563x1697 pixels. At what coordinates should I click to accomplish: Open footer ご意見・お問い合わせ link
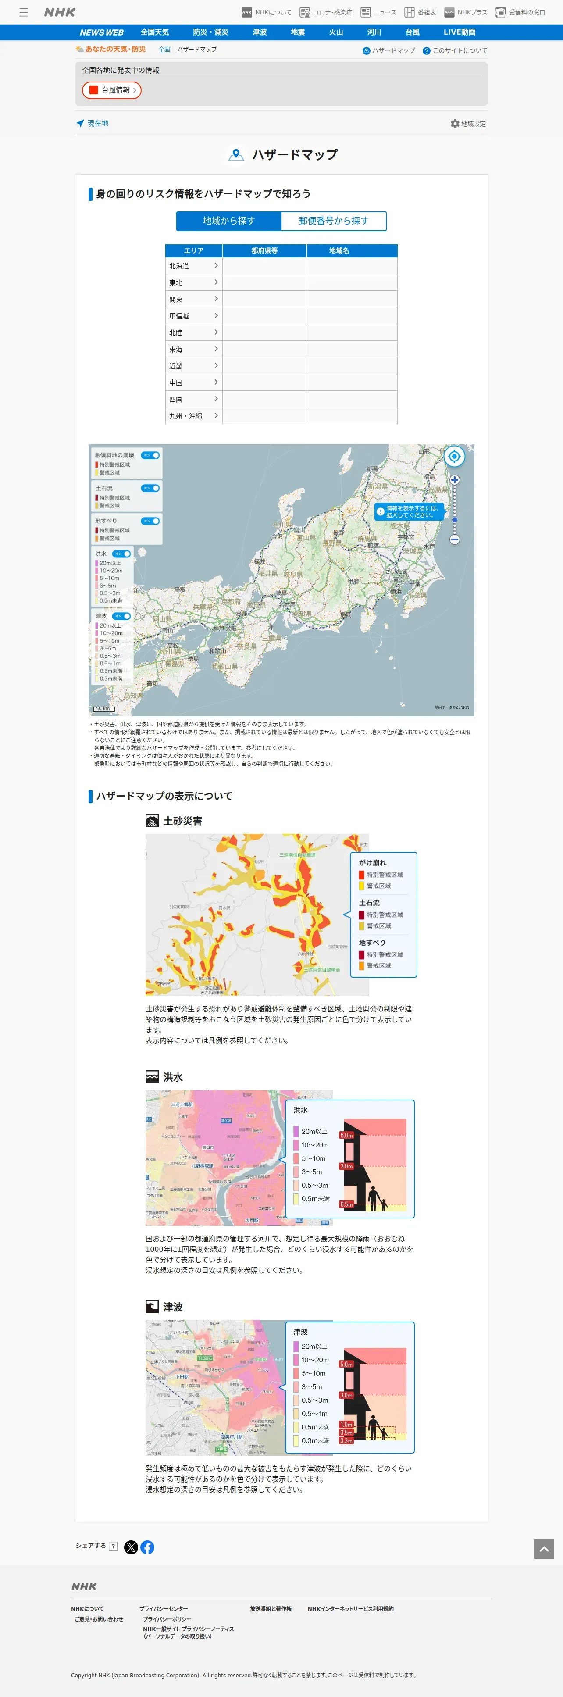click(x=99, y=1619)
